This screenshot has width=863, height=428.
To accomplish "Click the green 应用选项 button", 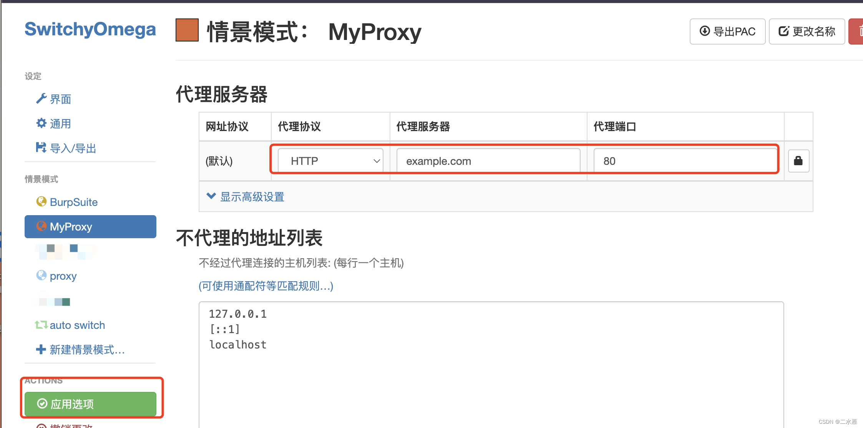I will 90,404.
